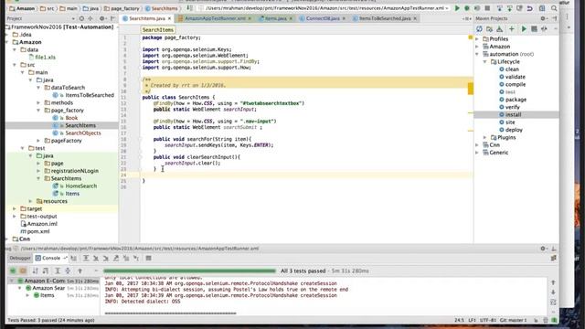Open pom.xml in the Project tree

pyautogui.click(x=38, y=231)
